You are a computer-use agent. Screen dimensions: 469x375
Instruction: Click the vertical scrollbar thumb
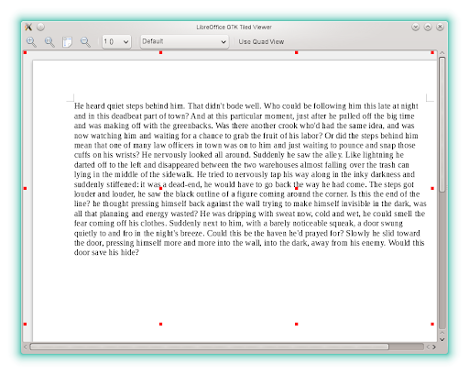(x=442, y=125)
